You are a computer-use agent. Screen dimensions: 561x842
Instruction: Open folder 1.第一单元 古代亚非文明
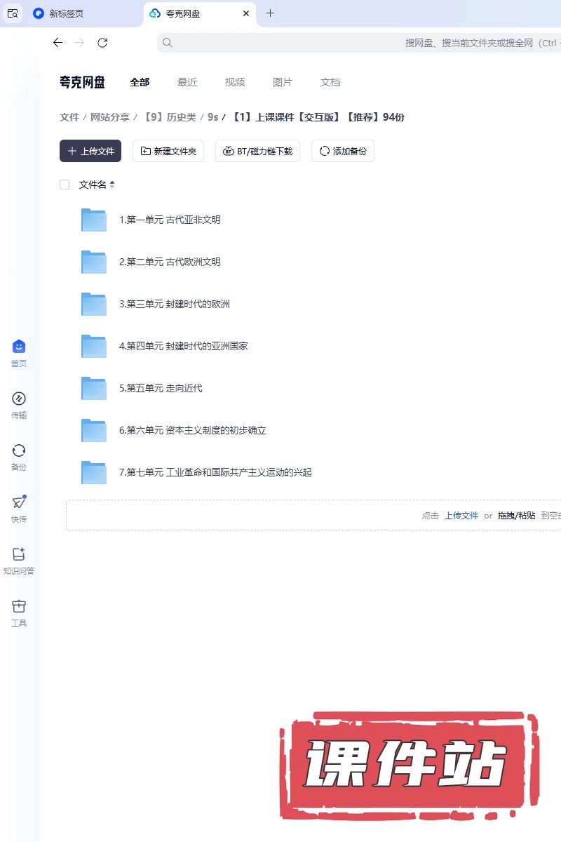pyautogui.click(x=170, y=220)
